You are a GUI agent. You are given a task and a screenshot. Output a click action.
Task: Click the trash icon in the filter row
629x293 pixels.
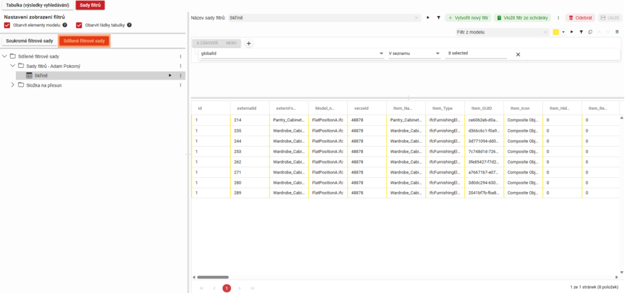(x=617, y=32)
